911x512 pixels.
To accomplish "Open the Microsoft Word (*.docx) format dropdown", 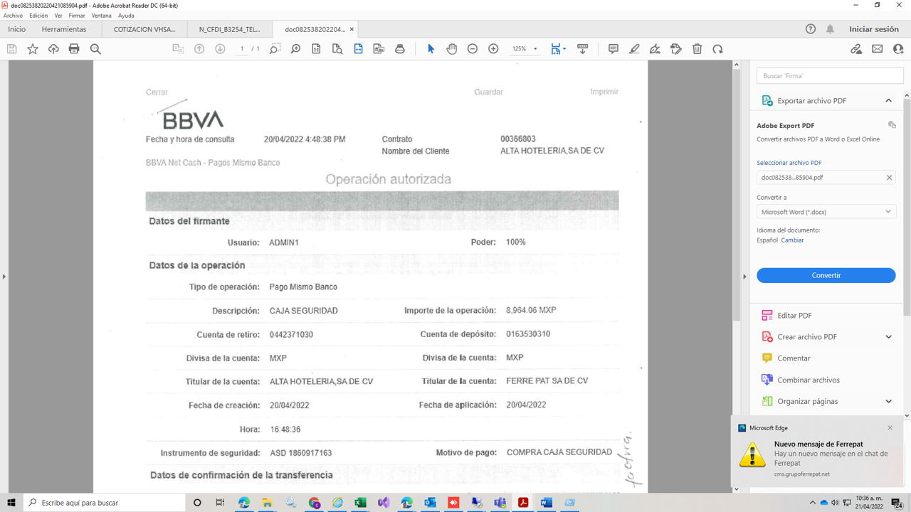I will [x=826, y=212].
